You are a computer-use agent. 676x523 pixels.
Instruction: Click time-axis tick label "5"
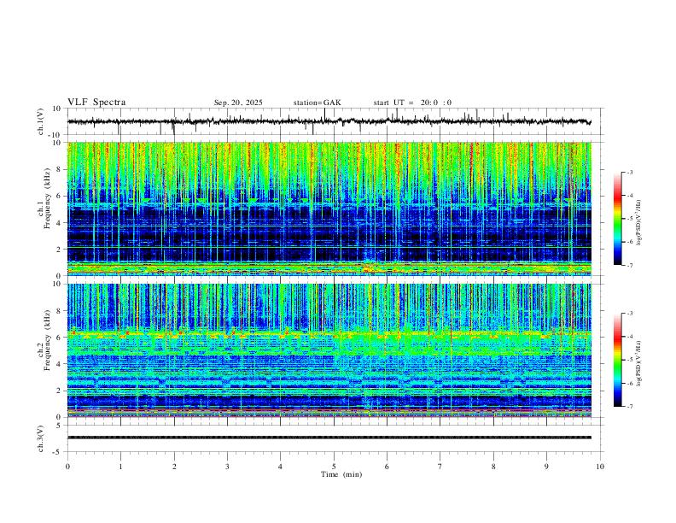[334, 467]
